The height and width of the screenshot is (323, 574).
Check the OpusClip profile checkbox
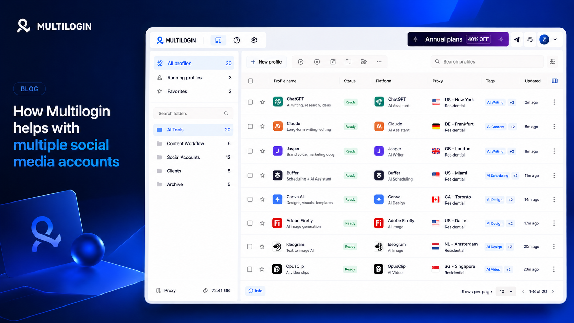(250, 269)
